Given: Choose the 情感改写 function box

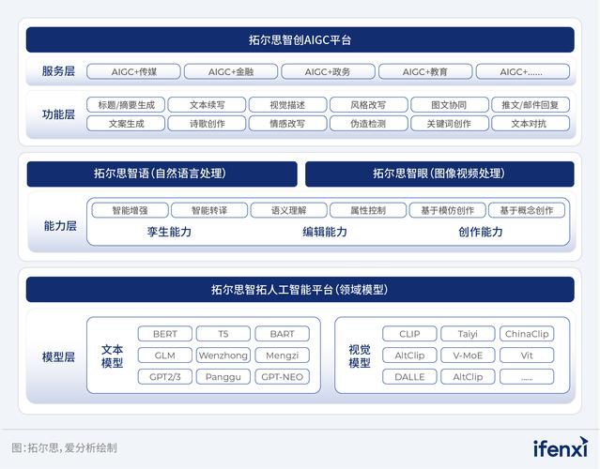Looking at the screenshot, I should click(x=287, y=124).
